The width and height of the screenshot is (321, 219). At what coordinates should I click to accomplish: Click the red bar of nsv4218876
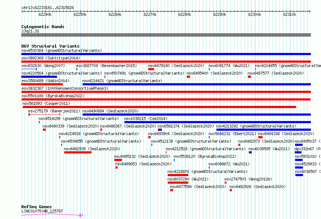coord(178,175)
